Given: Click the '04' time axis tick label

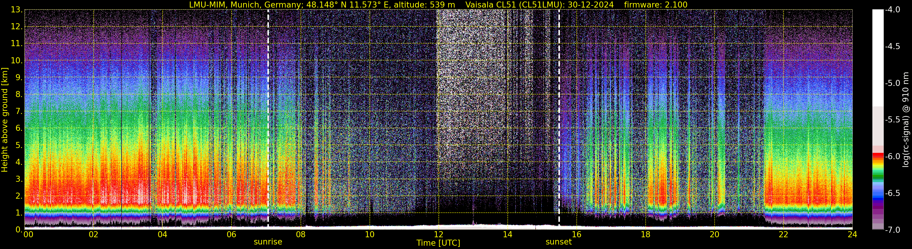Looking at the screenshot, I should coord(162,235).
